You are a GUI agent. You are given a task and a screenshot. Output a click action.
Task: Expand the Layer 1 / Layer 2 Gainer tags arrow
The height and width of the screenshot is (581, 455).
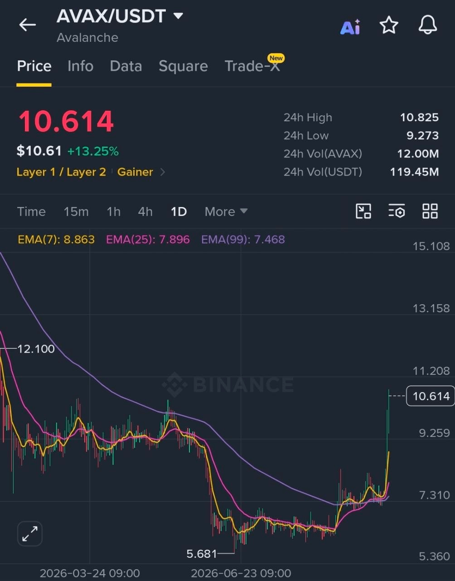163,172
